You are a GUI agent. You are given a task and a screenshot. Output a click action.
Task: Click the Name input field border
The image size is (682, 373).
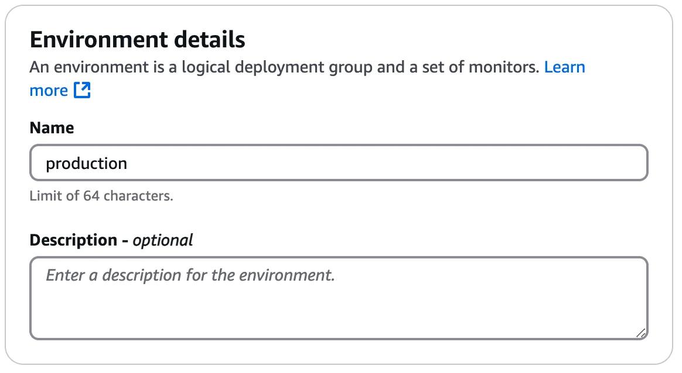click(x=338, y=147)
